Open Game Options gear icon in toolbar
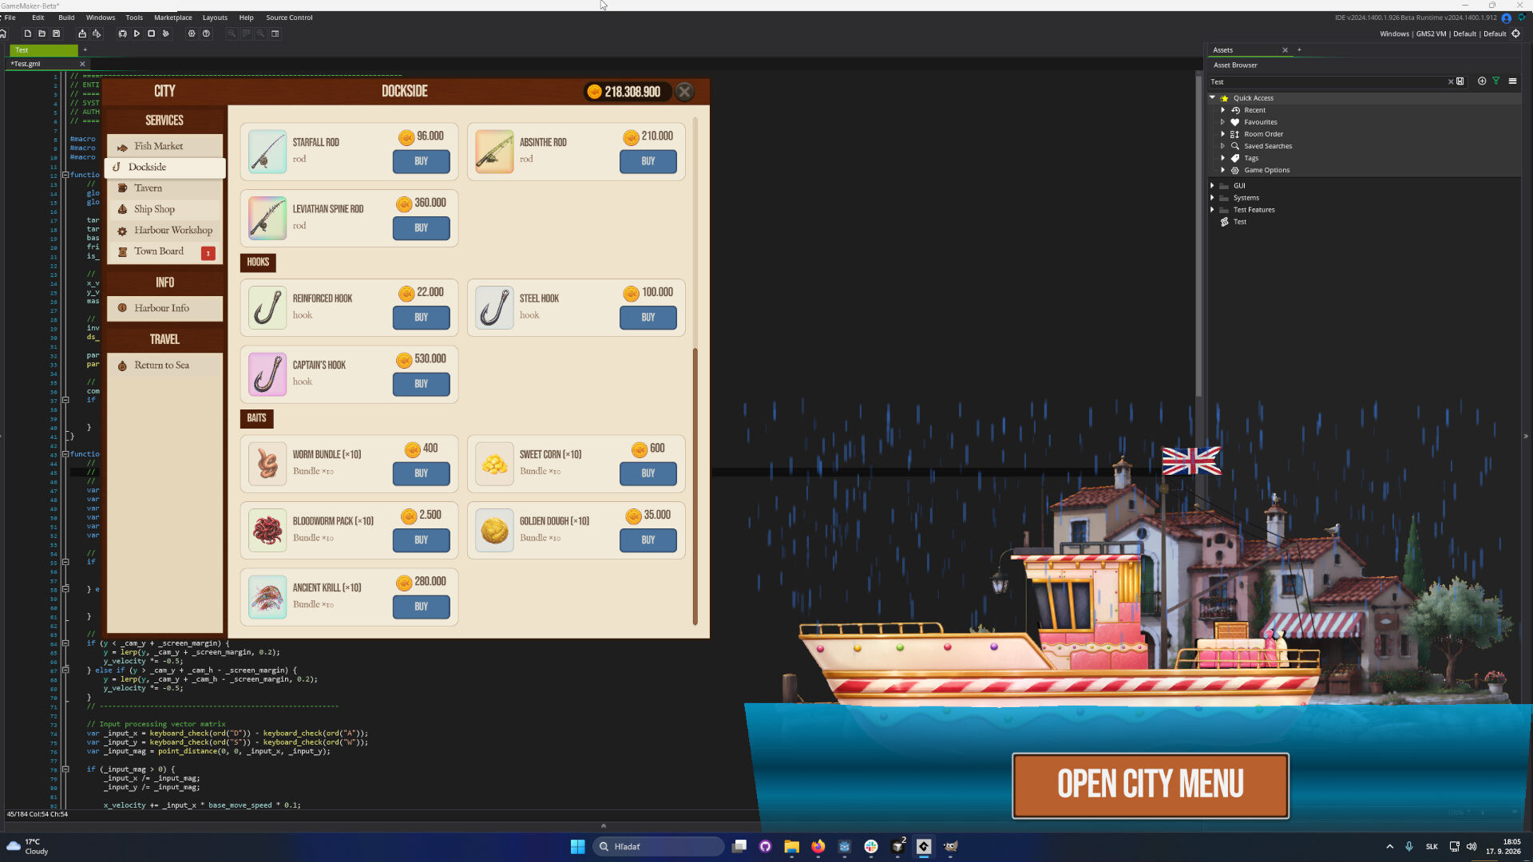The height and width of the screenshot is (862, 1533). [192, 34]
